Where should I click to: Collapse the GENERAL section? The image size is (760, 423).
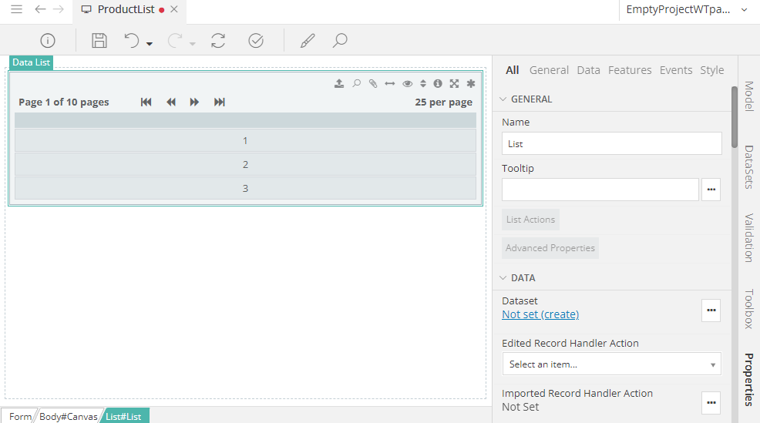tap(504, 99)
